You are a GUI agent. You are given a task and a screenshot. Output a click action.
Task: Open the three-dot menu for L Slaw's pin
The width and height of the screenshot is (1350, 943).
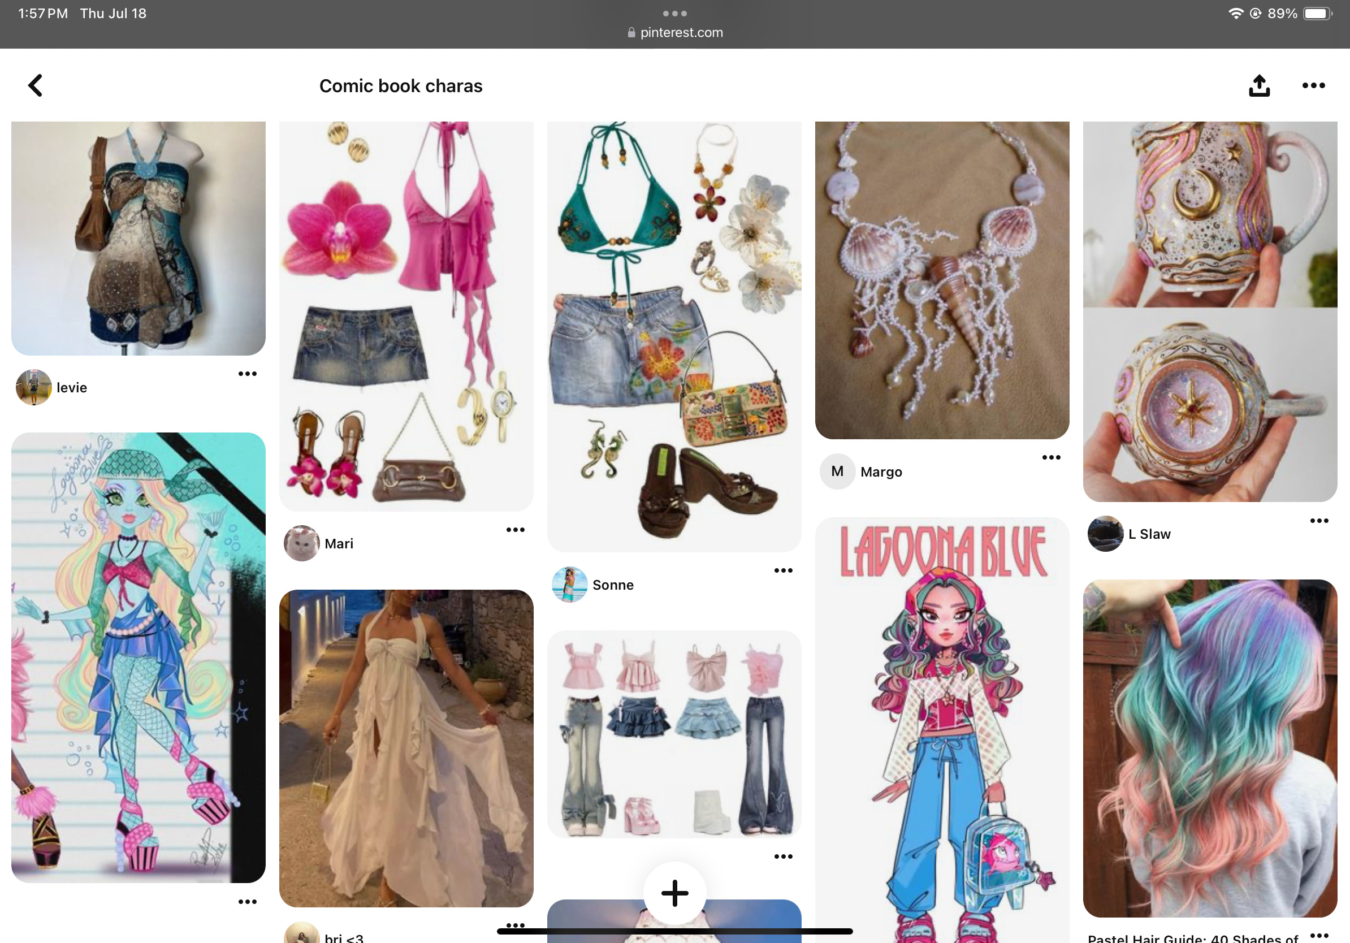pos(1319,520)
